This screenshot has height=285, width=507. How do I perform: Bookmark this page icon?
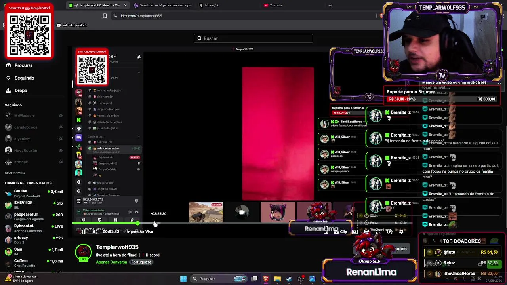click(x=105, y=16)
